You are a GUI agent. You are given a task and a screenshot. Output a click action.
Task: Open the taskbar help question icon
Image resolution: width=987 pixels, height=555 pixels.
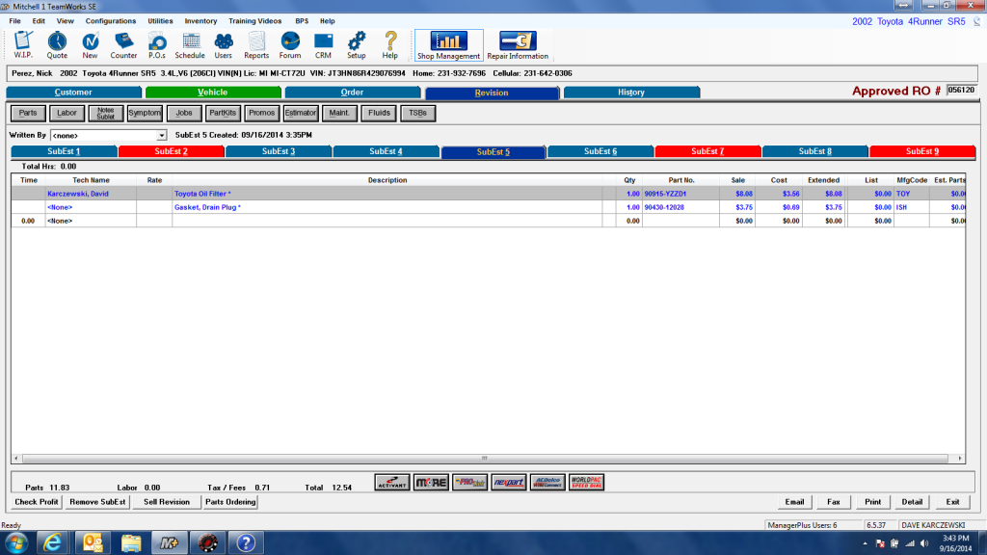(246, 542)
